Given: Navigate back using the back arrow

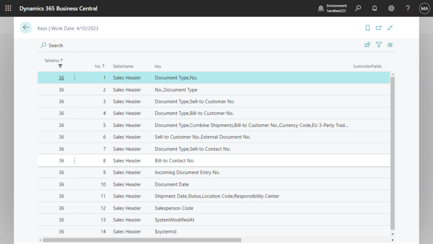Looking at the screenshot, I should point(26,27).
